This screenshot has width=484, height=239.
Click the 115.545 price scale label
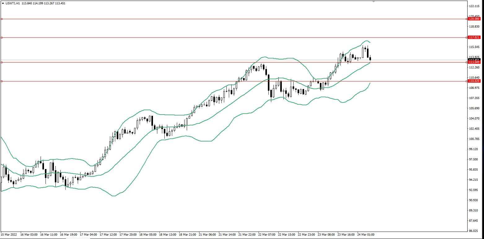pyautogui.click(x=474, y=47)
